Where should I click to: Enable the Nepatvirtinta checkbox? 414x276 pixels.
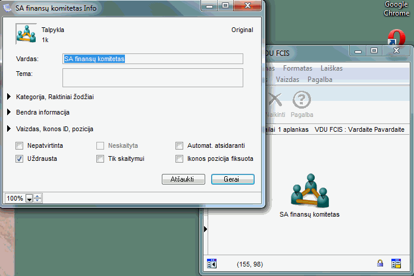tap(20, 145)
